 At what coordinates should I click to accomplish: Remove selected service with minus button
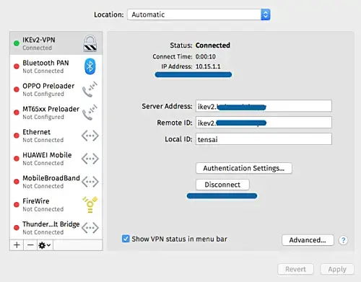coord(30,245)
